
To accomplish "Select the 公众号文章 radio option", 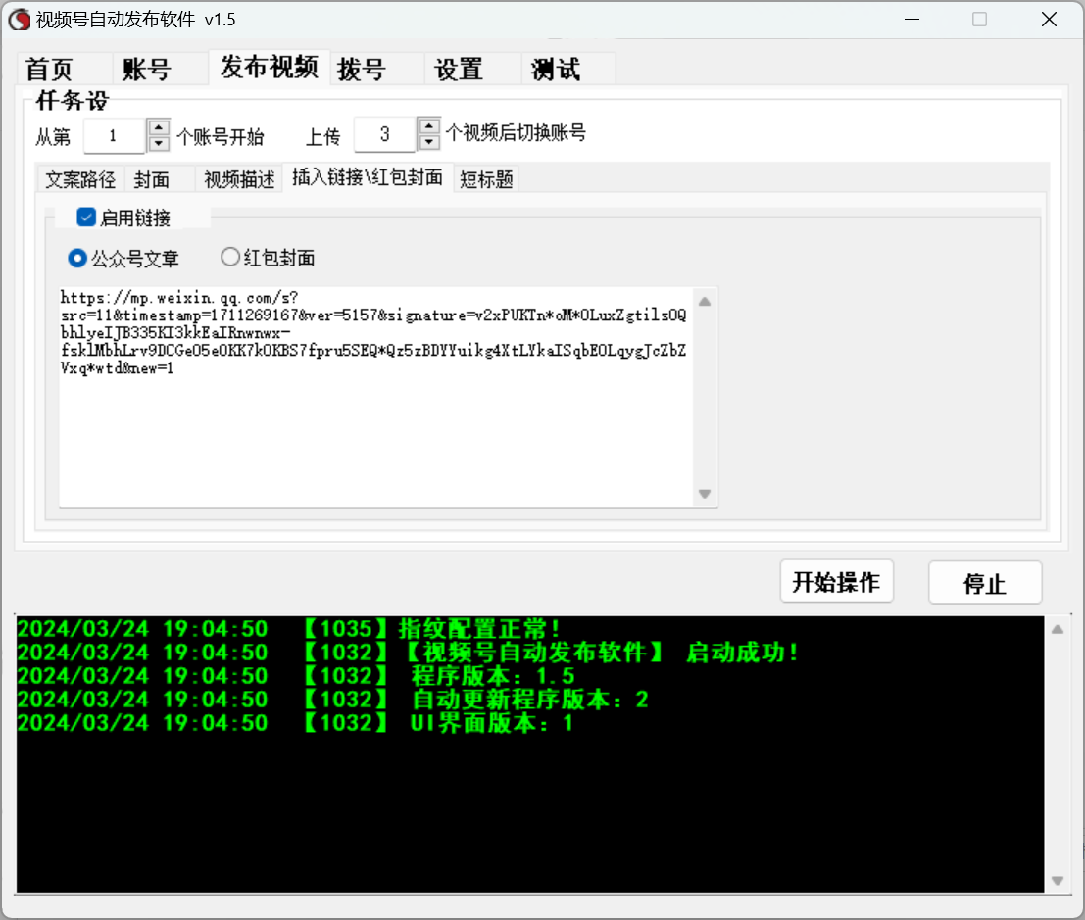I will coord(76,258).
